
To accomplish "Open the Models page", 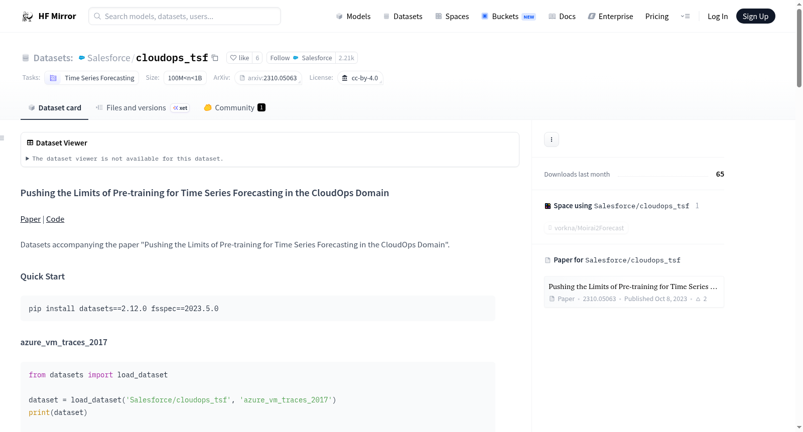I will click(353, 17).
